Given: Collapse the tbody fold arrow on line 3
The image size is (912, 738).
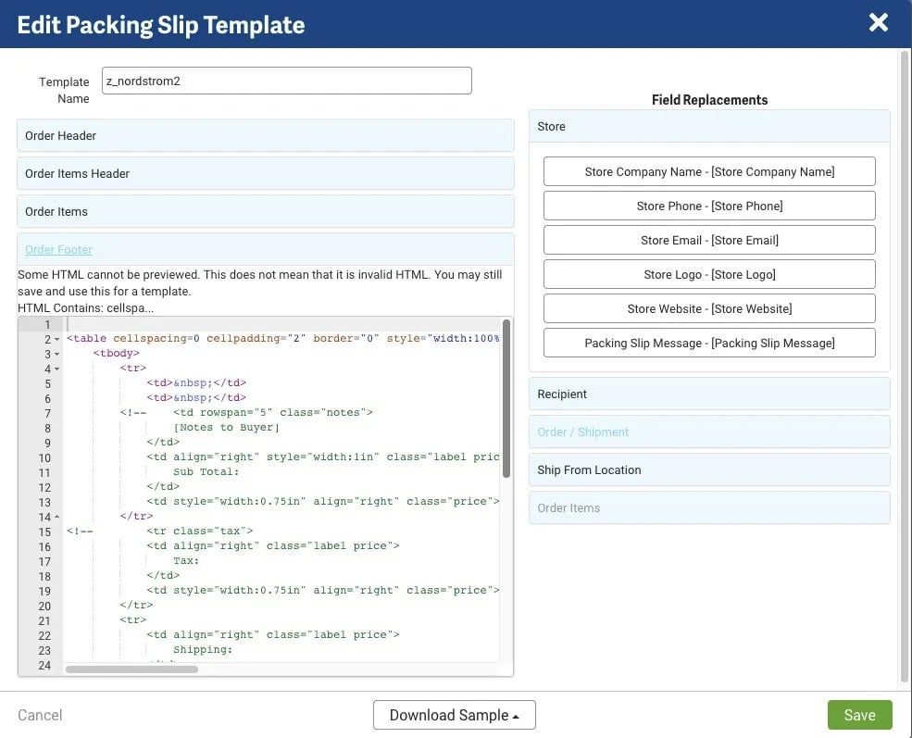Looking at the screenshot, I should pyautogui.click(x=56, y=353).
